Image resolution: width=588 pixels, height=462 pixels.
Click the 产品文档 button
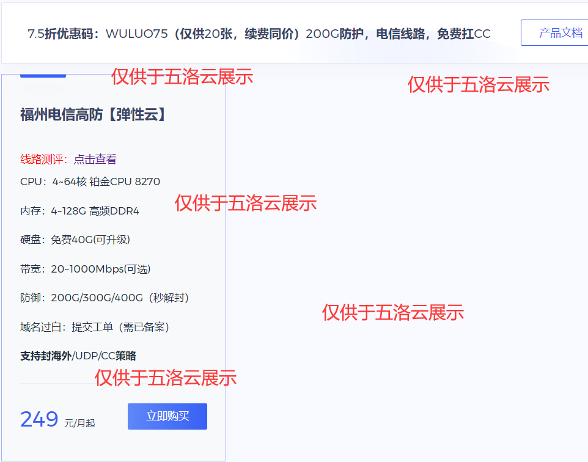[560, 32]
